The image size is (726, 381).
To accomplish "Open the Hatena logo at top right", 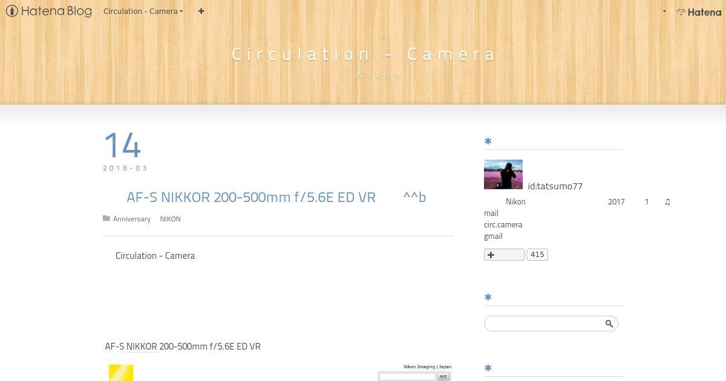I will click(x=699, y=11).
